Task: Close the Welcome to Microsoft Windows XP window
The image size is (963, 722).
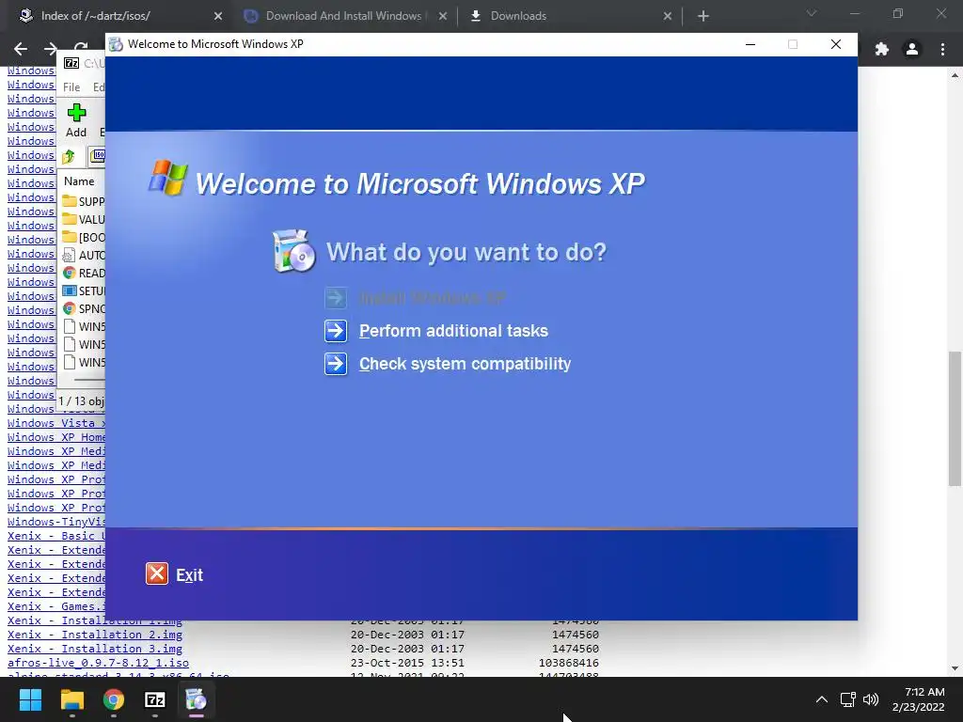Action: coord(836,44)
